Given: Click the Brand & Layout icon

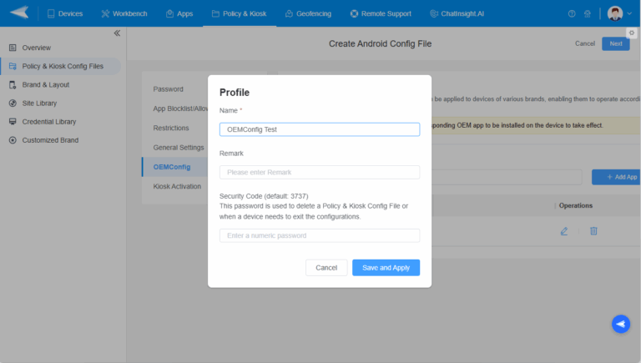Looking at the screenshot, I should pyautogui.click(x=13, y=84).
